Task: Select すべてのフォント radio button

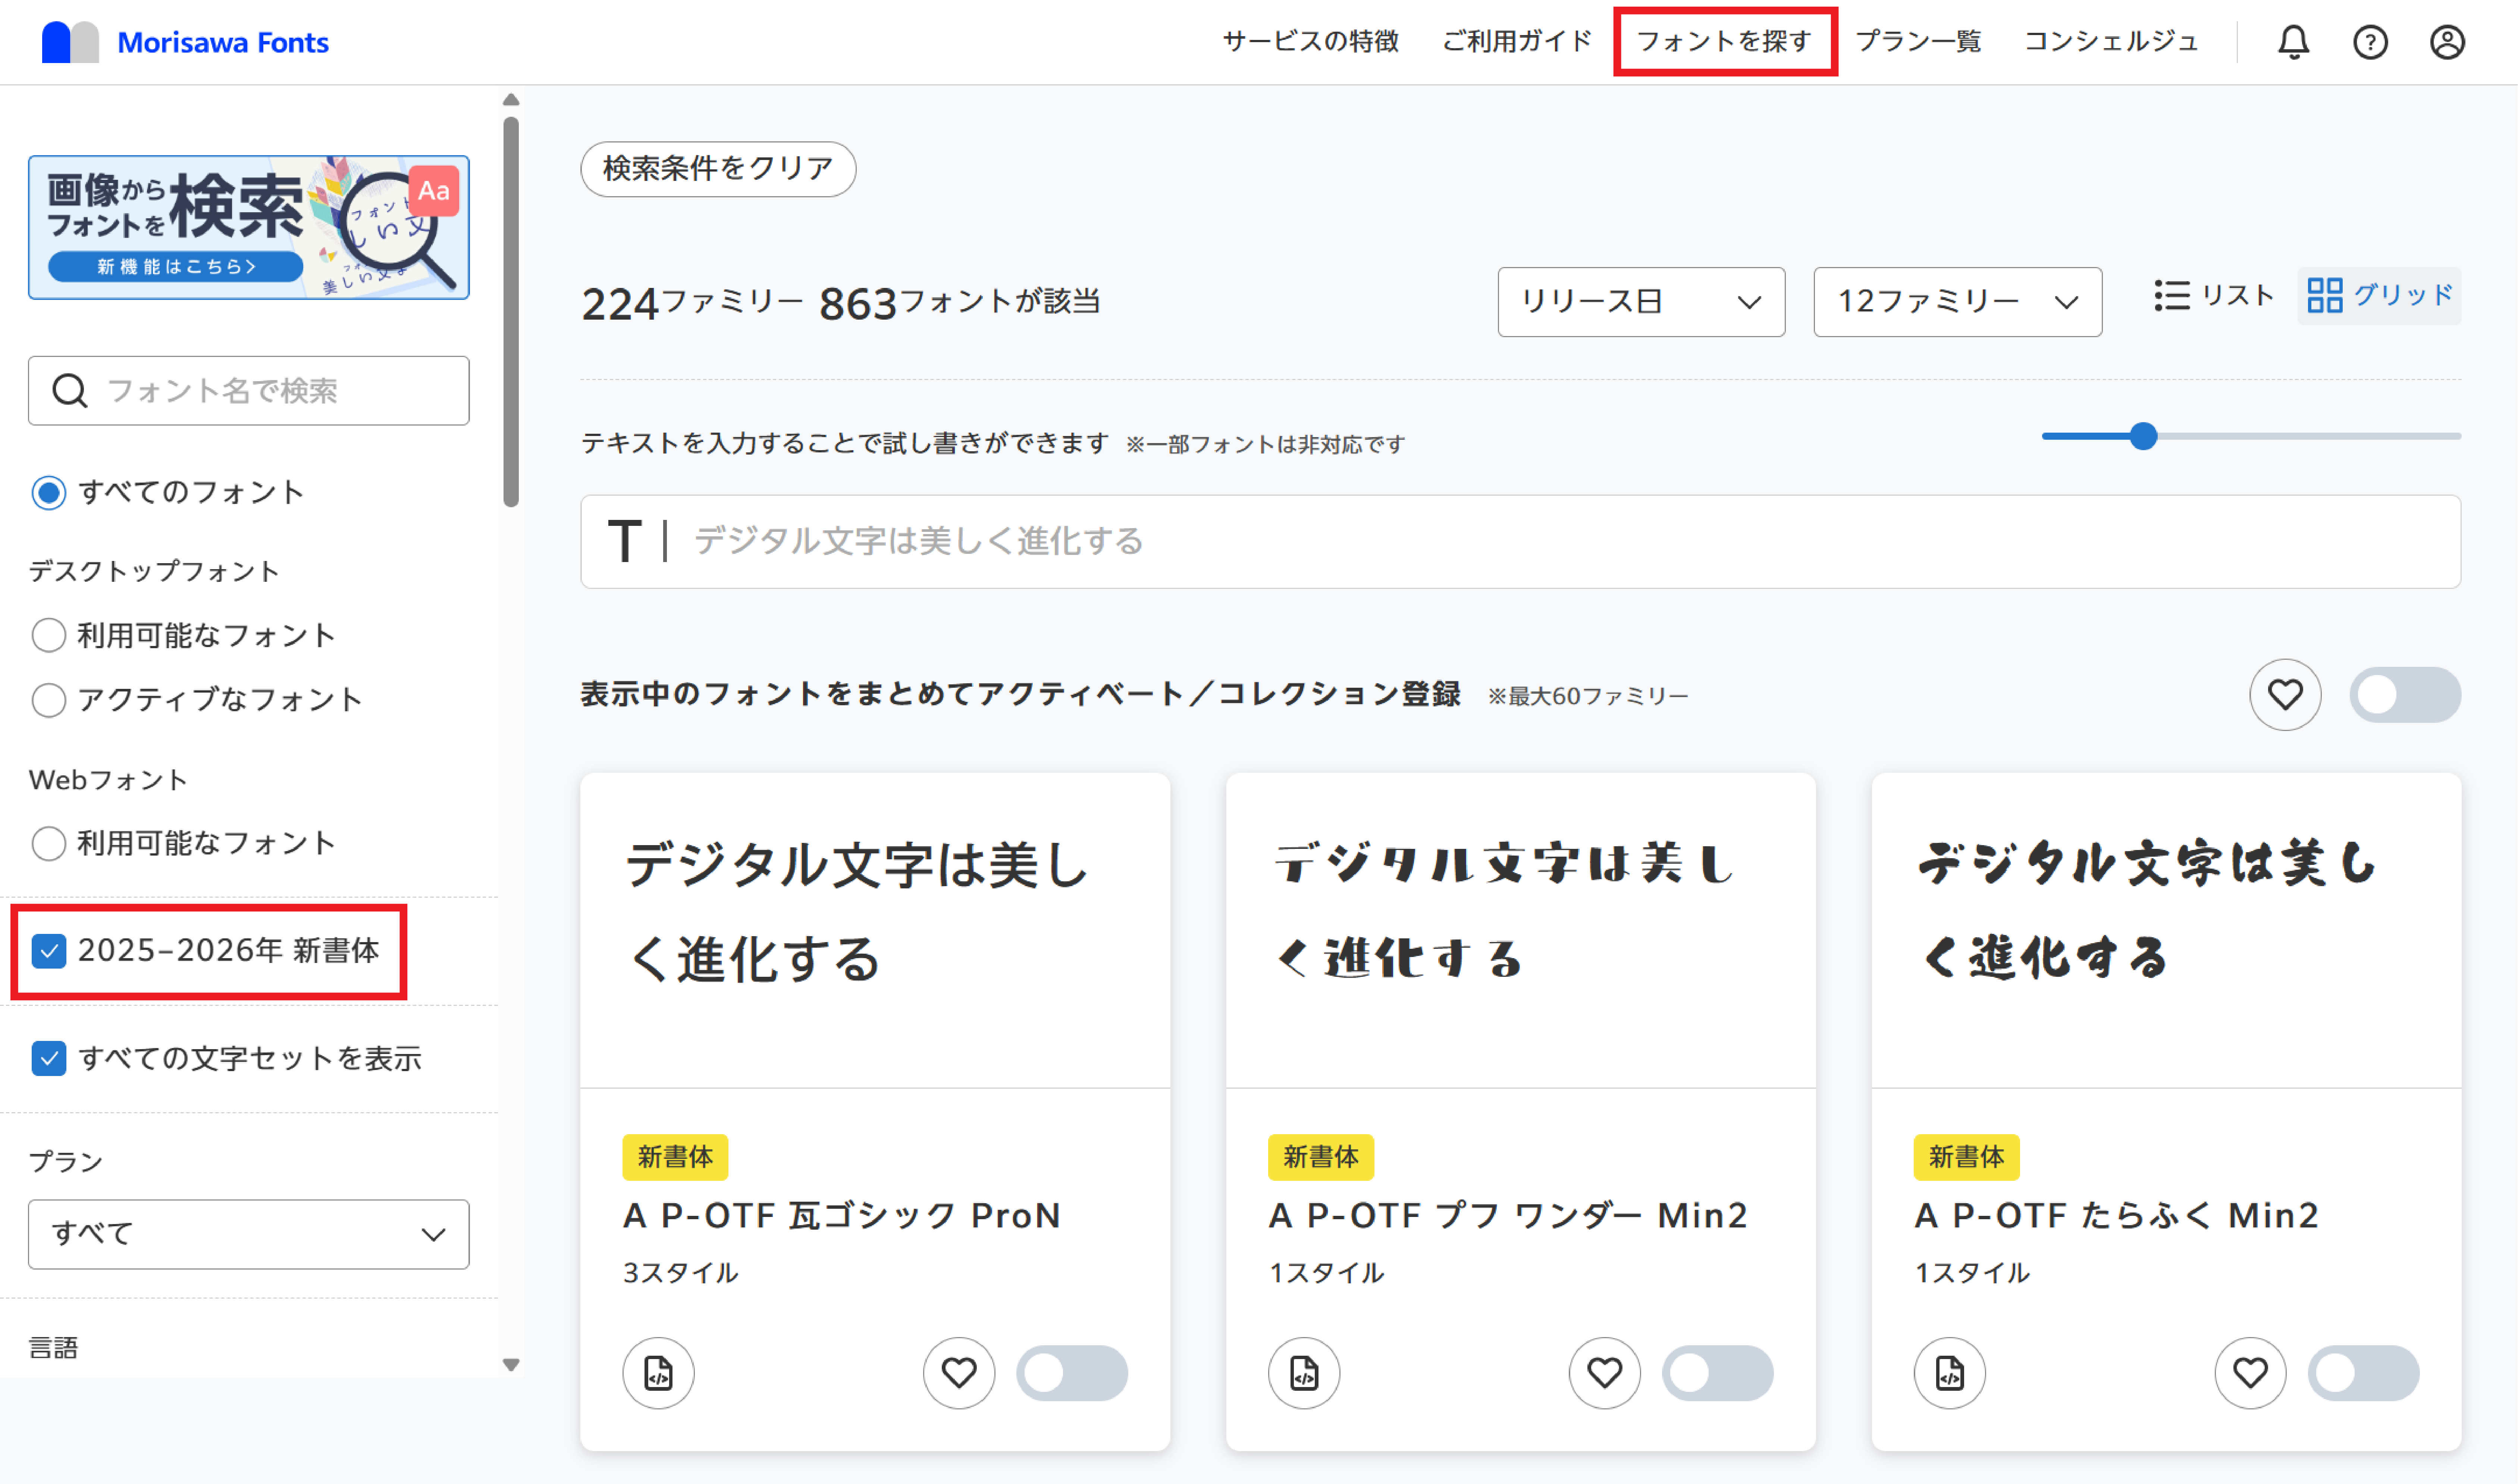Action: (49, 493)
